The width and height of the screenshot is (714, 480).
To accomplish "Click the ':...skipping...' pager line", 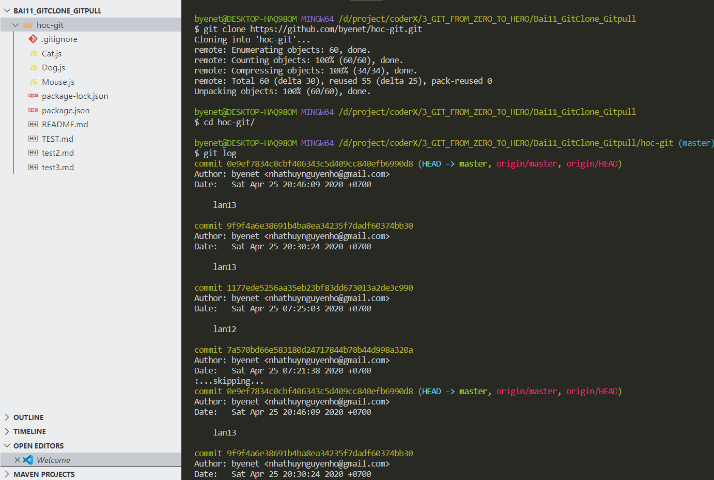I will 229,381.
